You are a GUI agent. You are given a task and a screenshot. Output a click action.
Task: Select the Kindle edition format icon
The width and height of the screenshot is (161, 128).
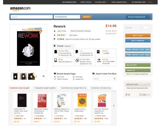pos(56,60)
